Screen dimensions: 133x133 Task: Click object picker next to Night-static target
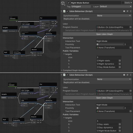pyautogui.click(x=120, y=61)
